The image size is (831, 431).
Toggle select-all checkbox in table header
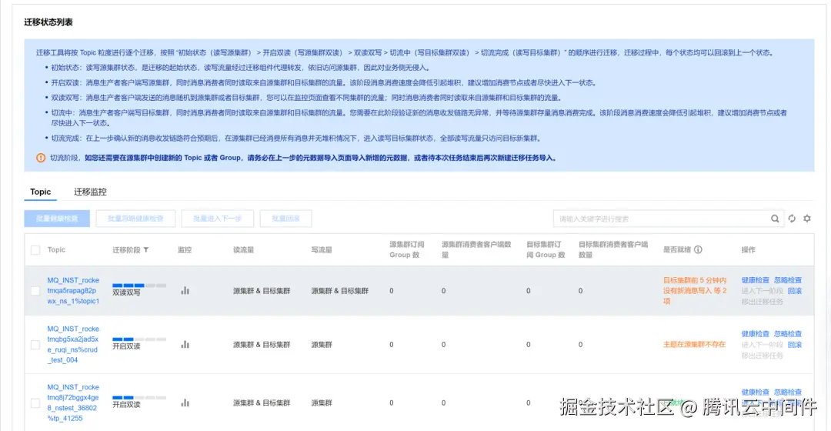(x=35, y=250)
